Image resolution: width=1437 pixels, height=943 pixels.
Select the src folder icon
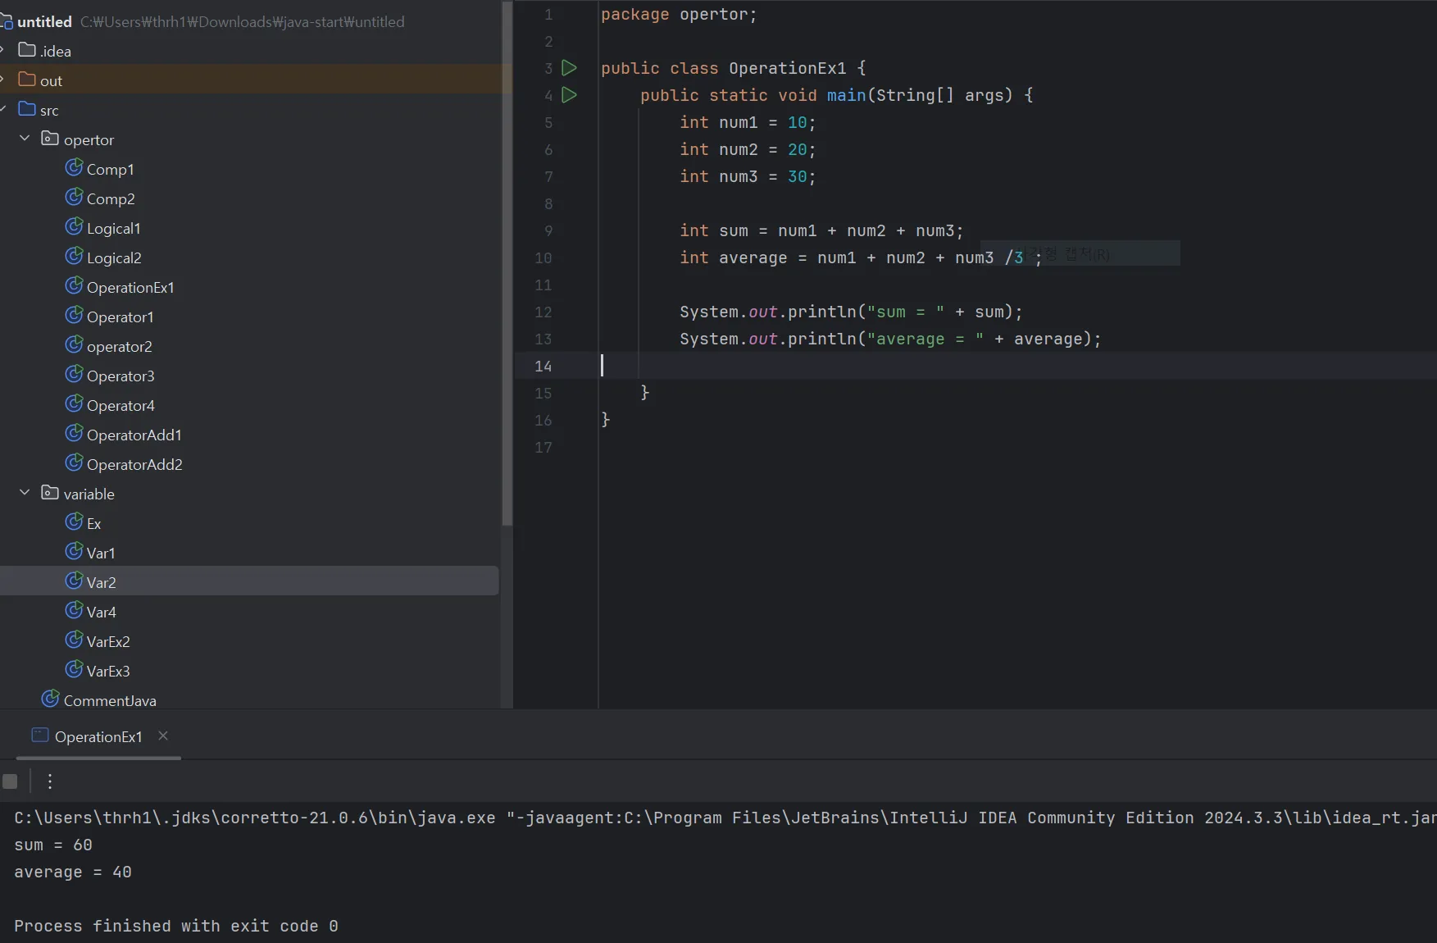click(x=27, y=109)
